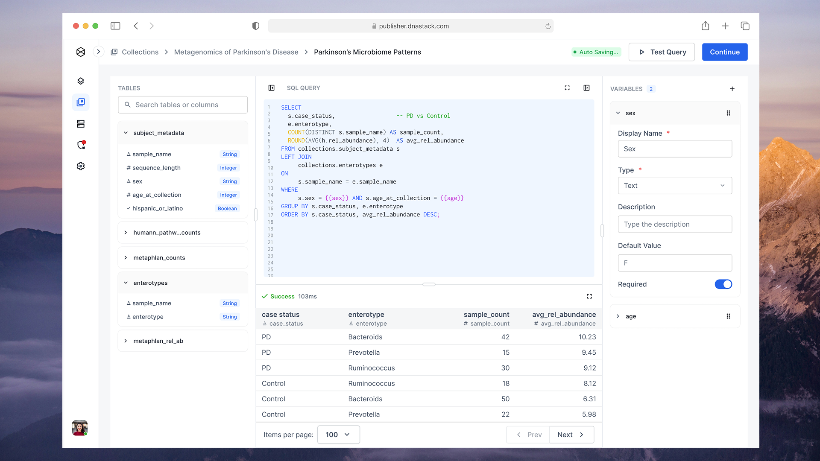Open the data sources icon in the sidebar
This screenshot has width=820, height=461.
81,124
